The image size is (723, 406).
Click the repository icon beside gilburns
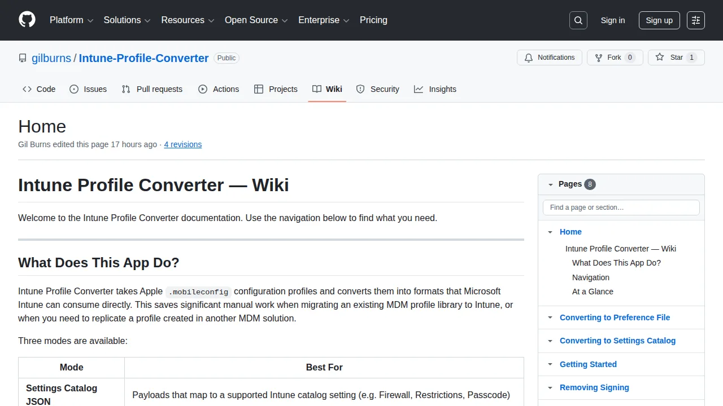pyautogui.click(x=23, y=58)
